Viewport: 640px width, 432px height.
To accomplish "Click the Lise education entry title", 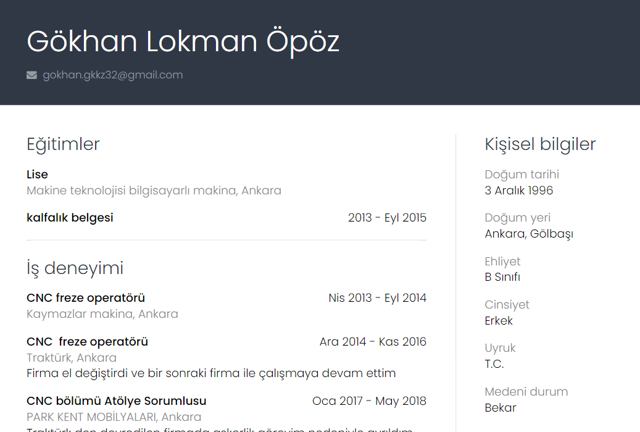I will click(x=37, y=175).
